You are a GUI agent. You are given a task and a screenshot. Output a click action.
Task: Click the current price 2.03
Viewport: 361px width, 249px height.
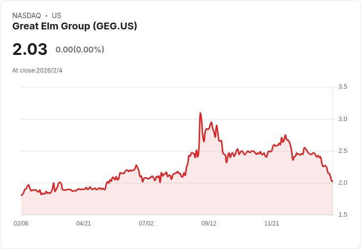tap(30, 50)
